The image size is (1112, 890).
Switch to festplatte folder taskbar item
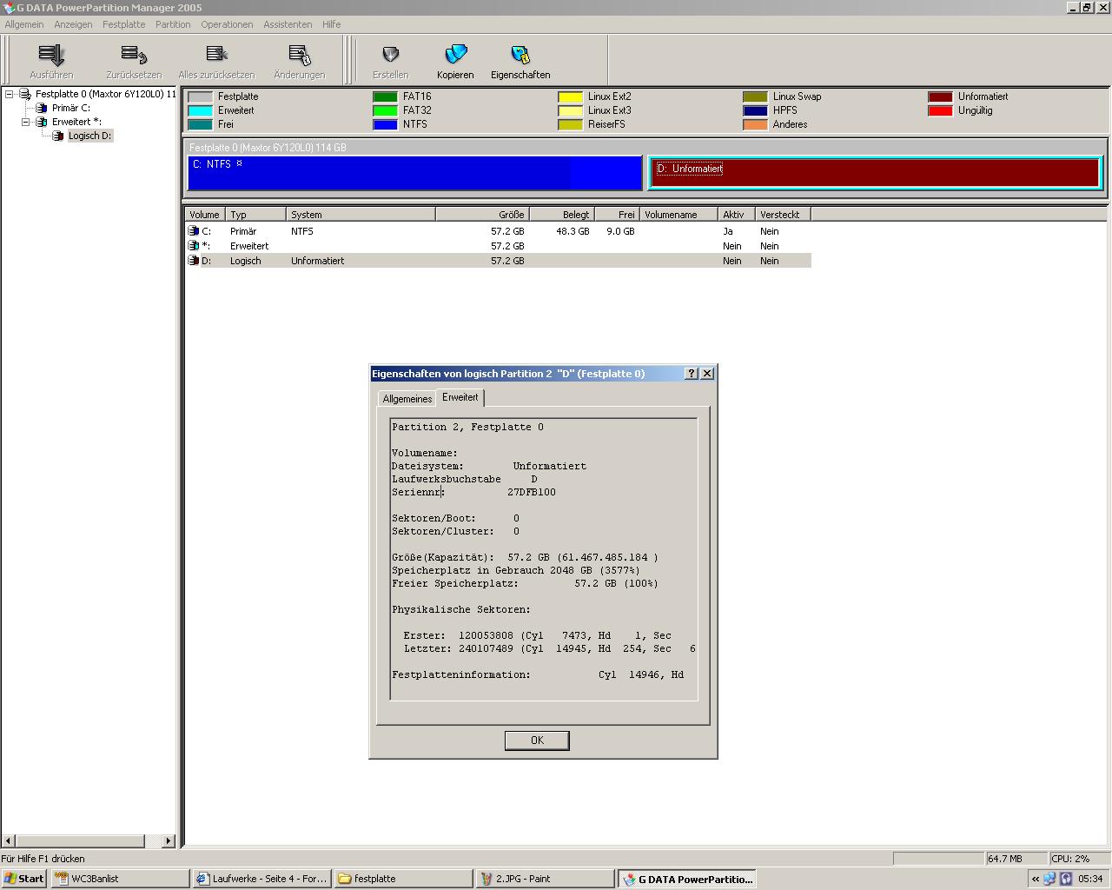[x=404, y=879]
